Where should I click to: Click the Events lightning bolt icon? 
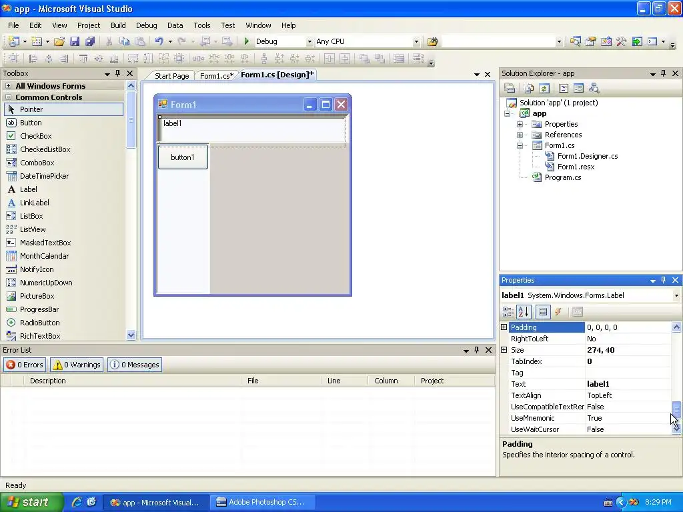pyautogui.click(x=558, y=312)
